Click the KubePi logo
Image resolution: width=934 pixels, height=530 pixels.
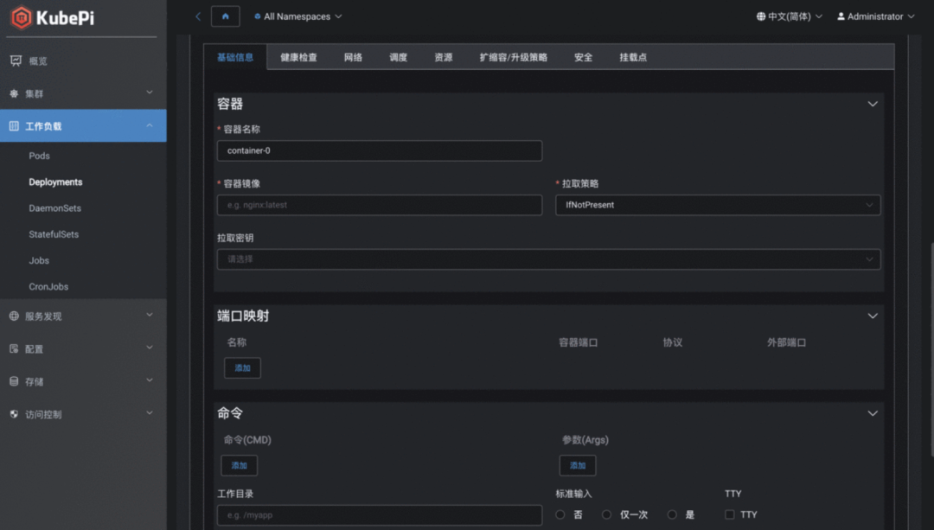pos(53,17)
